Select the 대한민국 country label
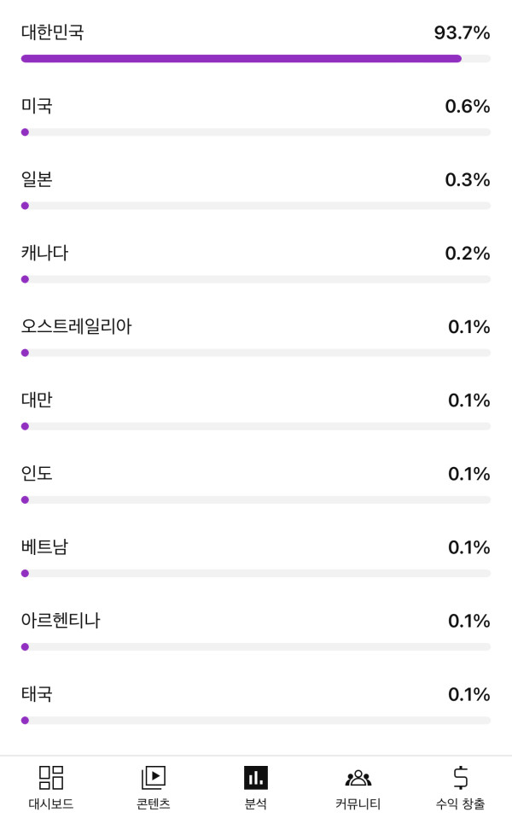This screenshot has width=512, height=818. [53, 33]
